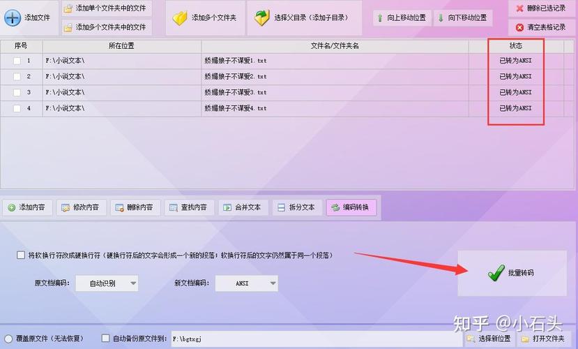This screenshot has width=578, height=349.
Task: Click the 修改内容 edit icon
Action: 66,208
